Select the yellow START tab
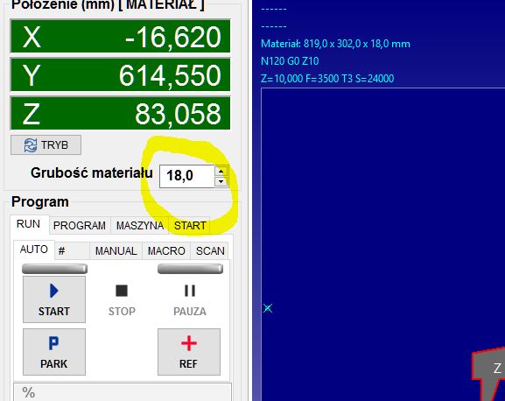Screen dimensions: 505x401 (x=190, y=225)
